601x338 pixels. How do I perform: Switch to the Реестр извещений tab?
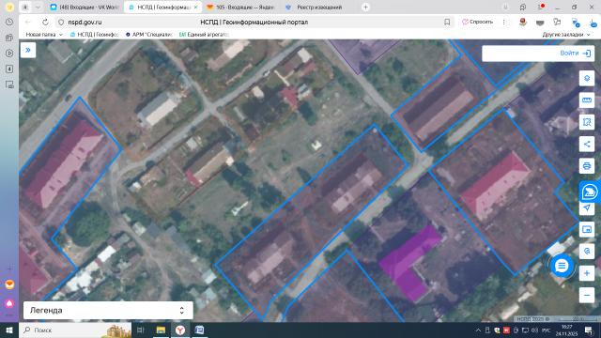pos(319,8)
